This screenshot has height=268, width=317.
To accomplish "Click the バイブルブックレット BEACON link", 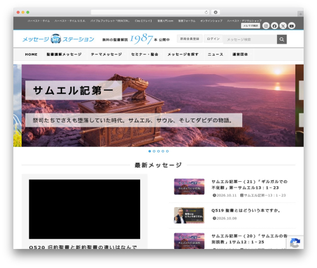I will pos(110,21).
